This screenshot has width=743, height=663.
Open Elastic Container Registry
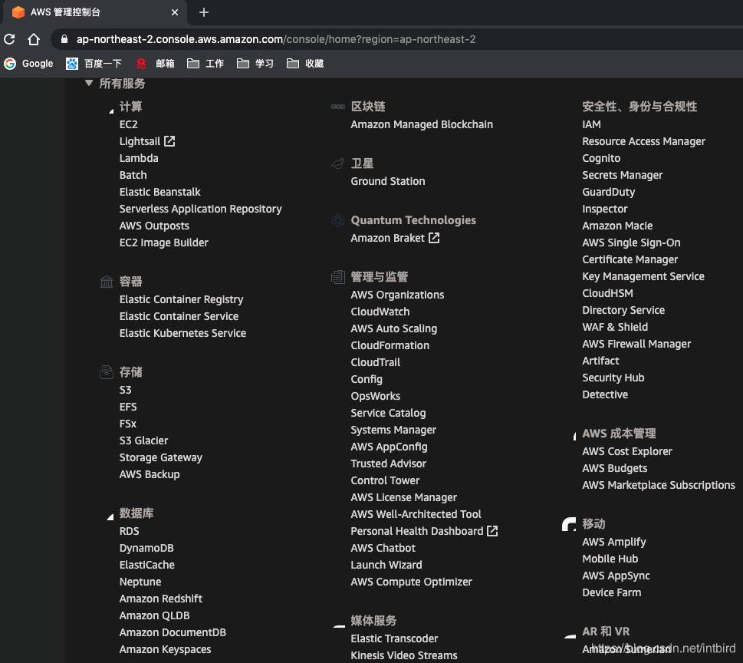pos(181,300)
